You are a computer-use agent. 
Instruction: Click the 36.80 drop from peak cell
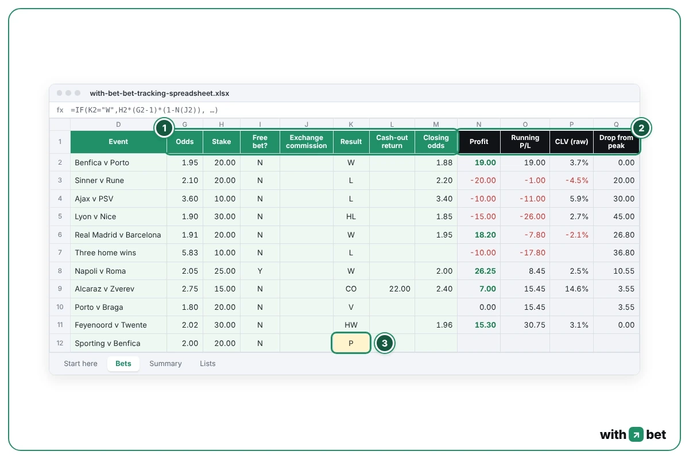pyautogui.click(x=616, y=252)
